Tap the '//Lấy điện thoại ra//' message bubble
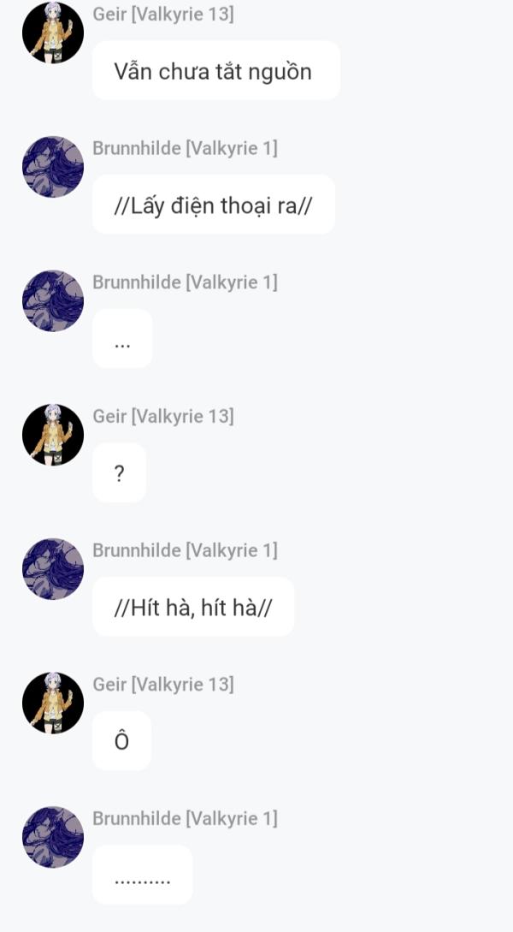The height and width of the screenshot is (932, 513). [x=213, y=205]
